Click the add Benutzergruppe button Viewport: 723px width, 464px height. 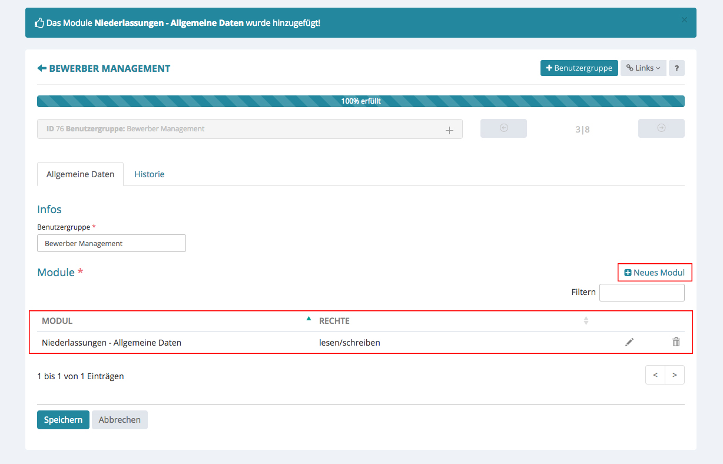579,68
